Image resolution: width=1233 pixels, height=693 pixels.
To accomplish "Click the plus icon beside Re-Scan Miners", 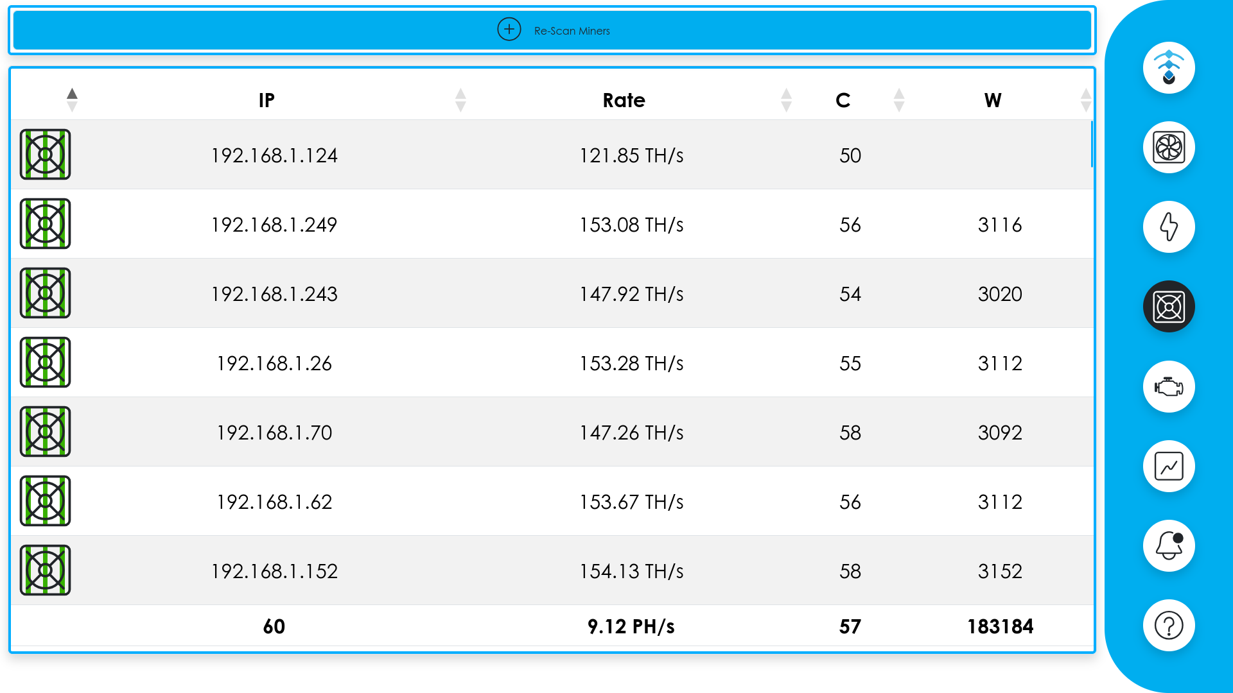I will [509, 30].
